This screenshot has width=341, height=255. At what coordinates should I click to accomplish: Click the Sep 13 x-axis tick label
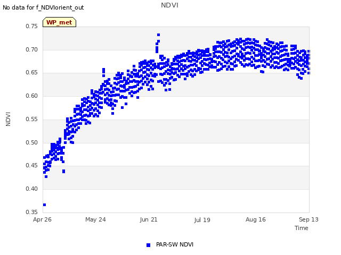pos(308,219)
